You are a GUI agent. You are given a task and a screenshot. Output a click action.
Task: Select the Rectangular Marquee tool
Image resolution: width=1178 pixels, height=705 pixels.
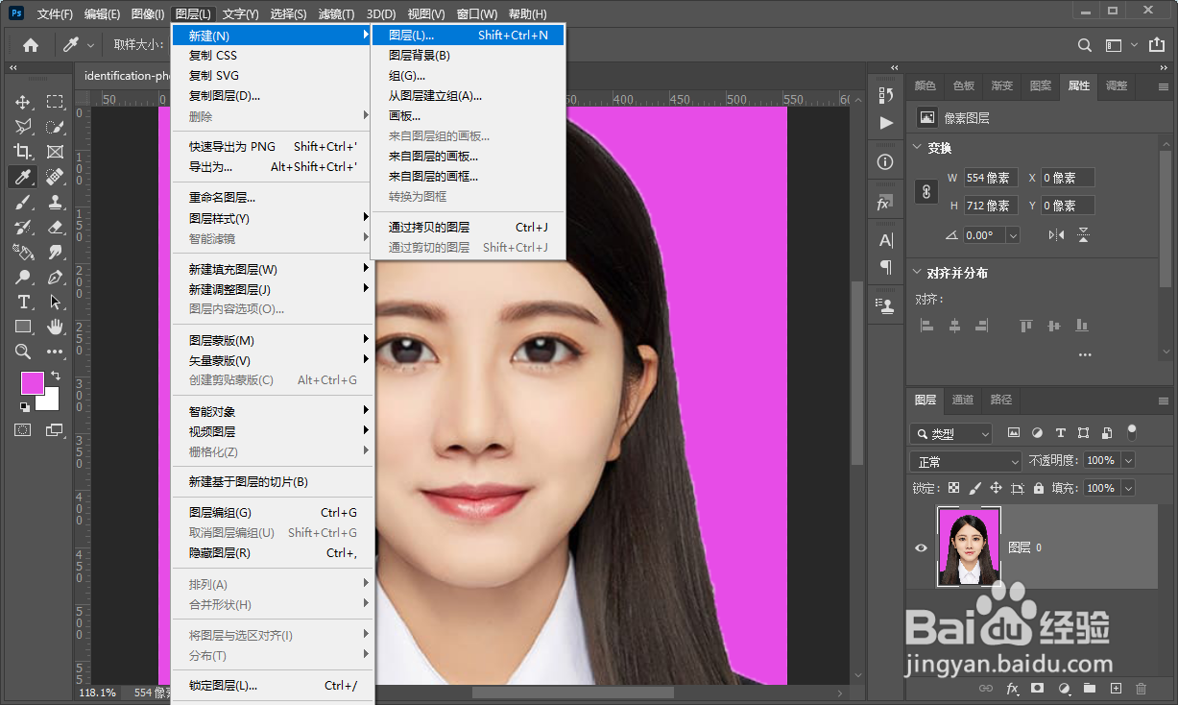[56, 102]
